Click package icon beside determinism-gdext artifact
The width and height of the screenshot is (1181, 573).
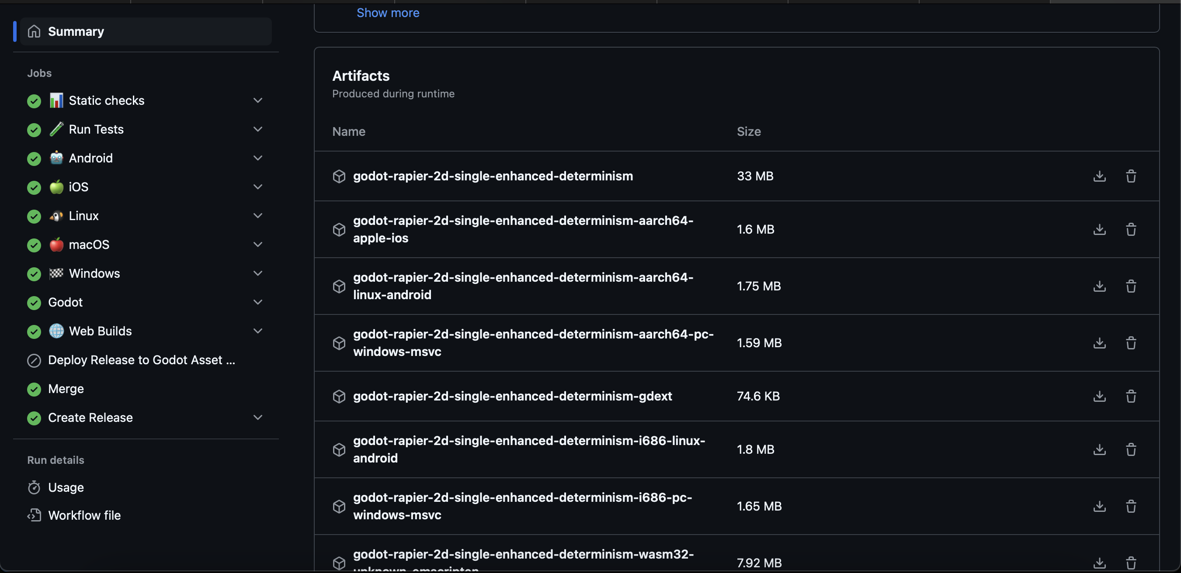(339, 396)
